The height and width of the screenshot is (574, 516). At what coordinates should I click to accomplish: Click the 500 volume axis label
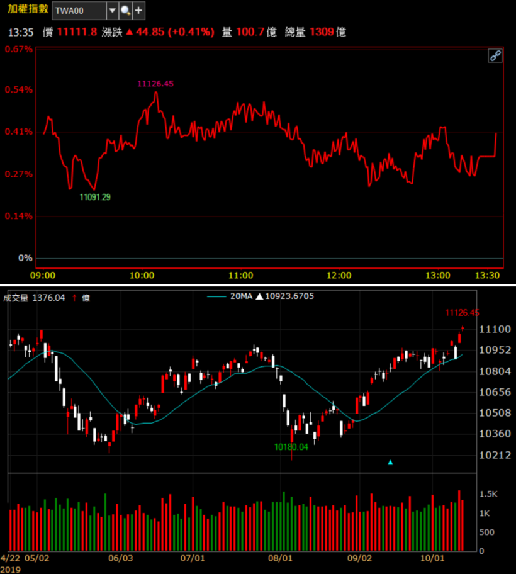[486, 532]
